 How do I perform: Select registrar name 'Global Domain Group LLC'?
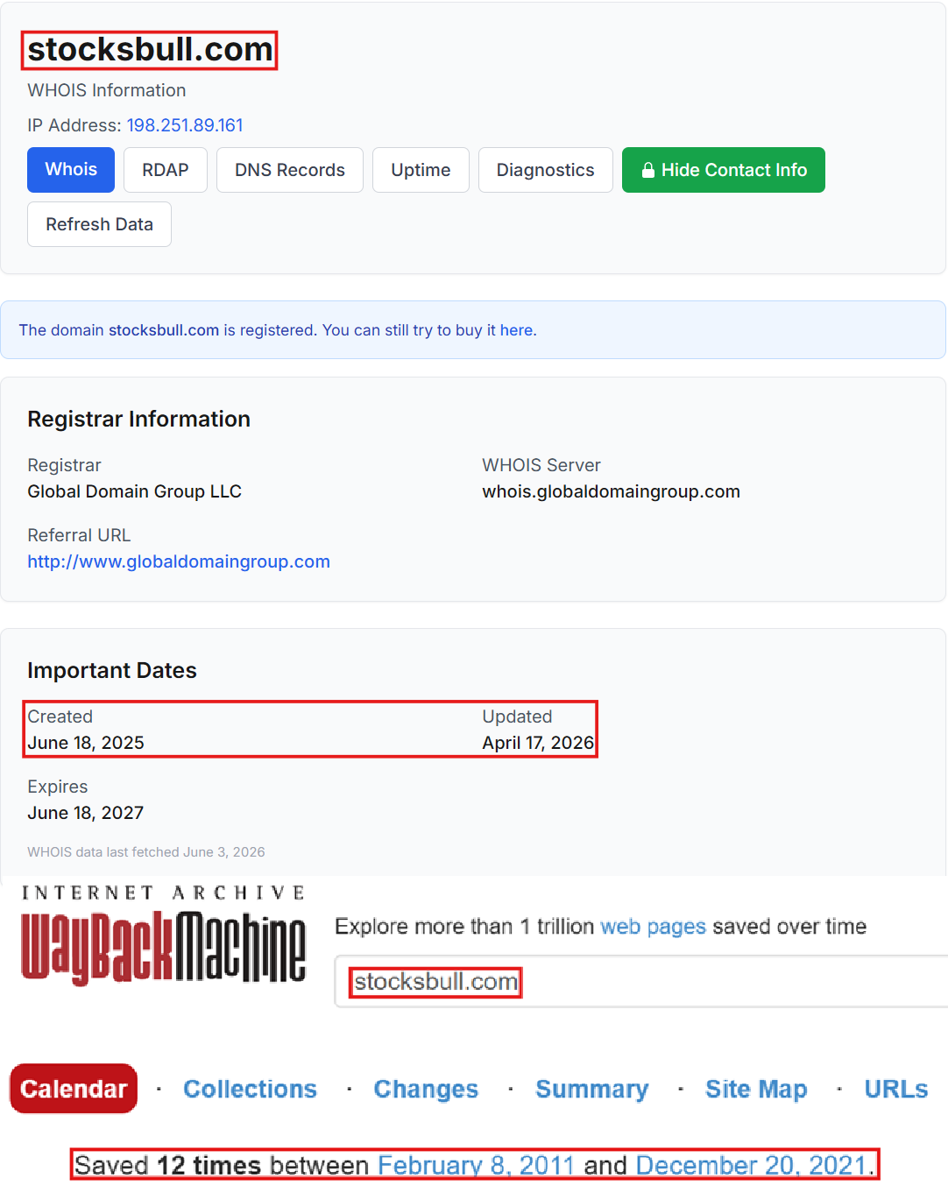point(134,491)
